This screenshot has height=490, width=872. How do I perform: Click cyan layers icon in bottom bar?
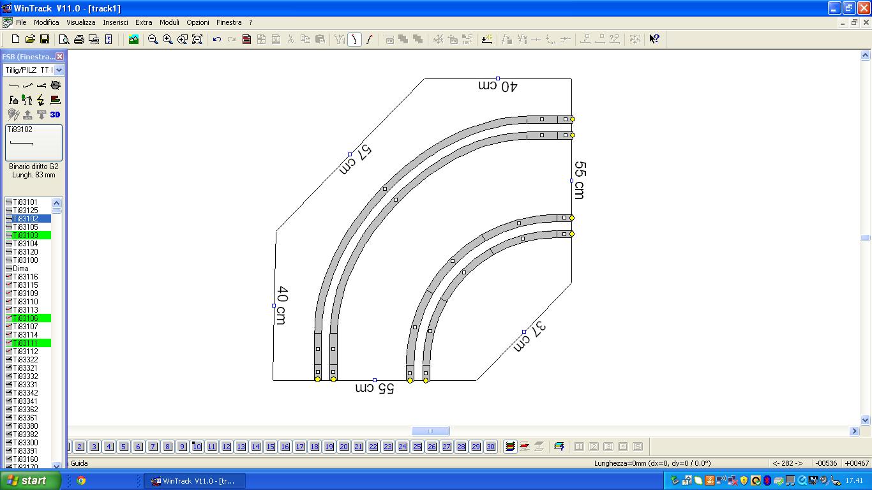coord(559,447)
